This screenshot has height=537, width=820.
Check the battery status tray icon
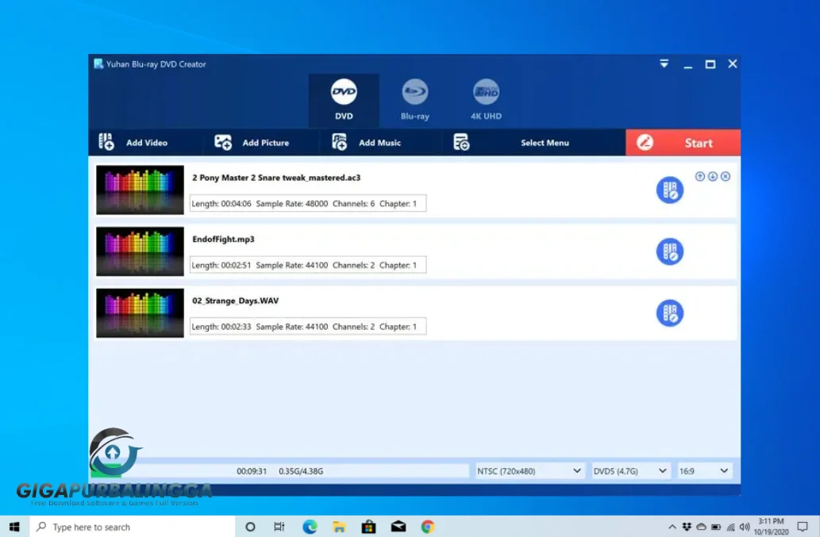[716, 527]
